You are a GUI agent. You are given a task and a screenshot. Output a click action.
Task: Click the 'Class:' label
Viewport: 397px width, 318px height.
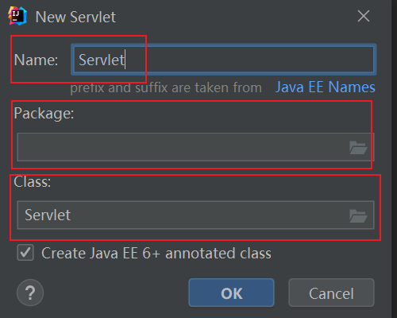click(33, 182)
